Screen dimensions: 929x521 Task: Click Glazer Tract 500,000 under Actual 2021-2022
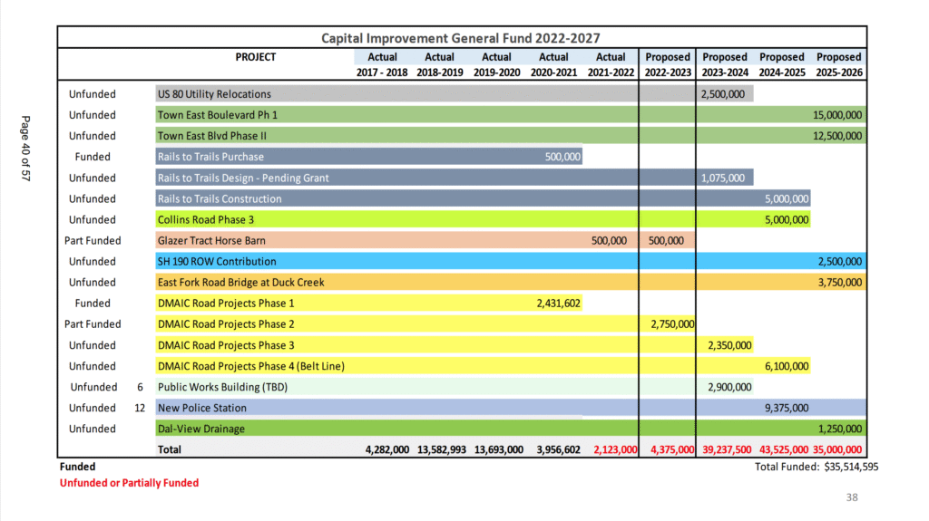[x=609, y=240]
